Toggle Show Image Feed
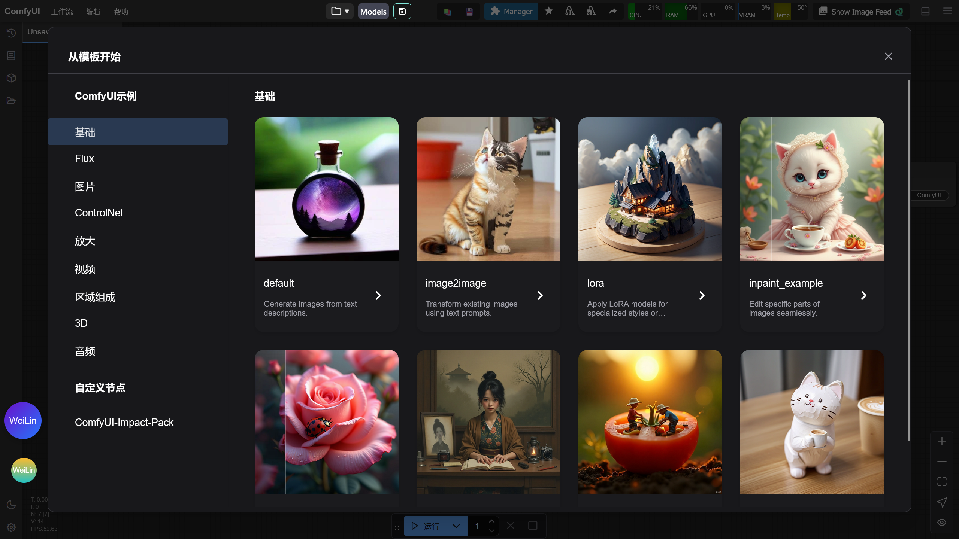Image resolution: width=959 pixels, height=539 pixels. click(x=860, y=11)
